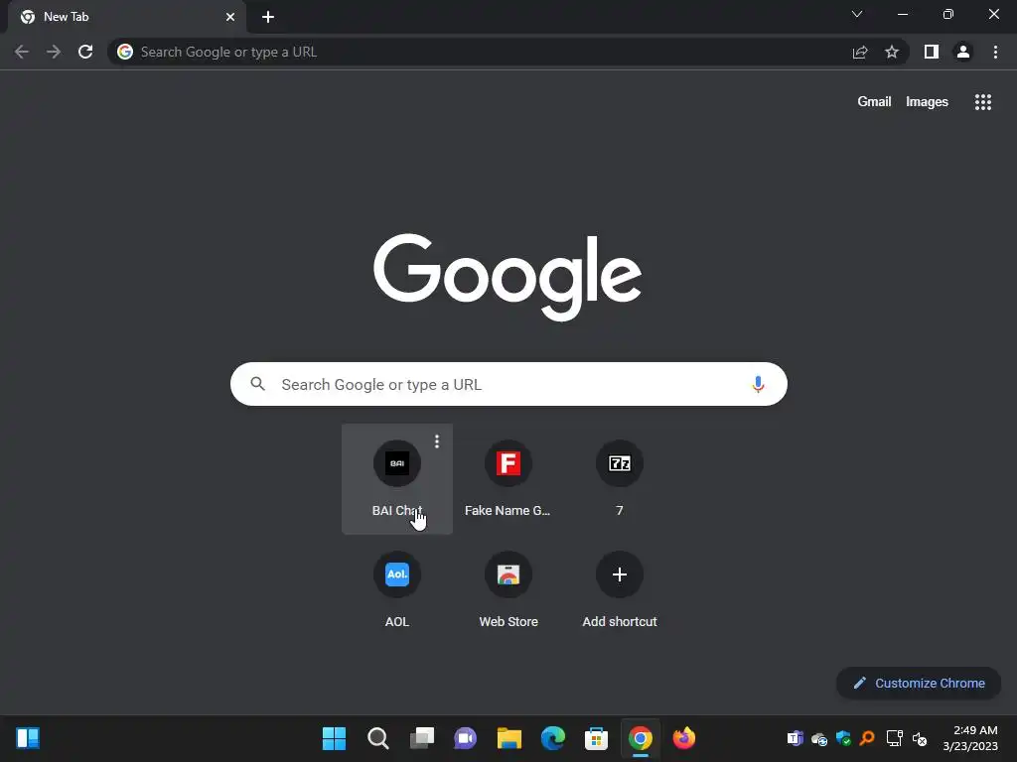Open the 7-Zip shortcut tile
Screen dimensions: 1017x762
[620, 479]
